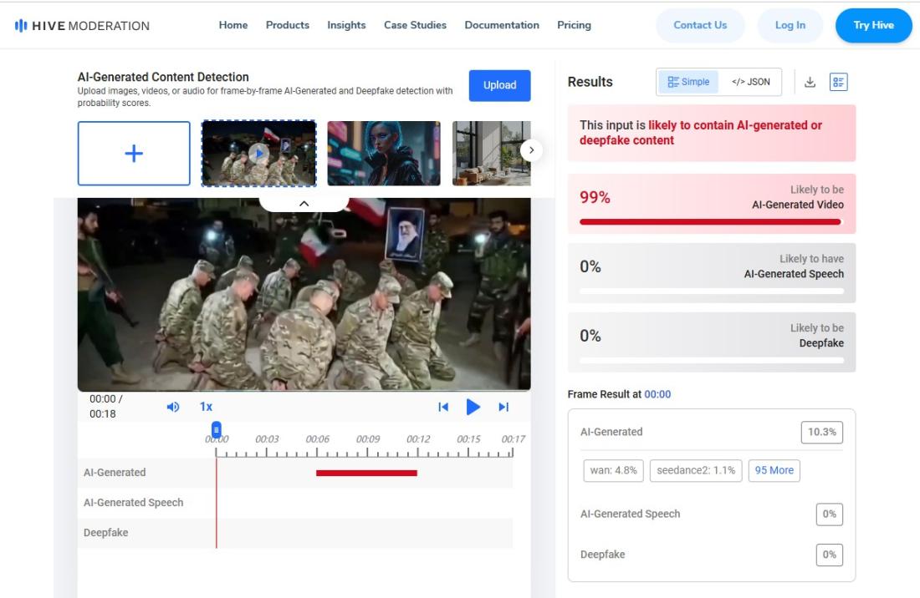Viewport: 920px width, 598px height.
Task: Change the 1x playback speed
Action: click(206, 407)
